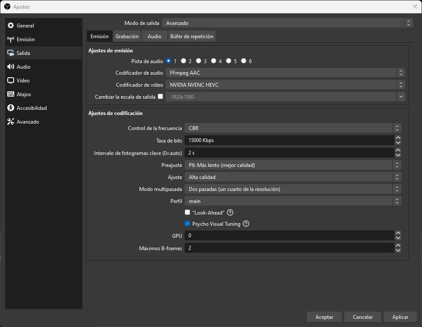Click the GPU value field

tap(290, 236)
